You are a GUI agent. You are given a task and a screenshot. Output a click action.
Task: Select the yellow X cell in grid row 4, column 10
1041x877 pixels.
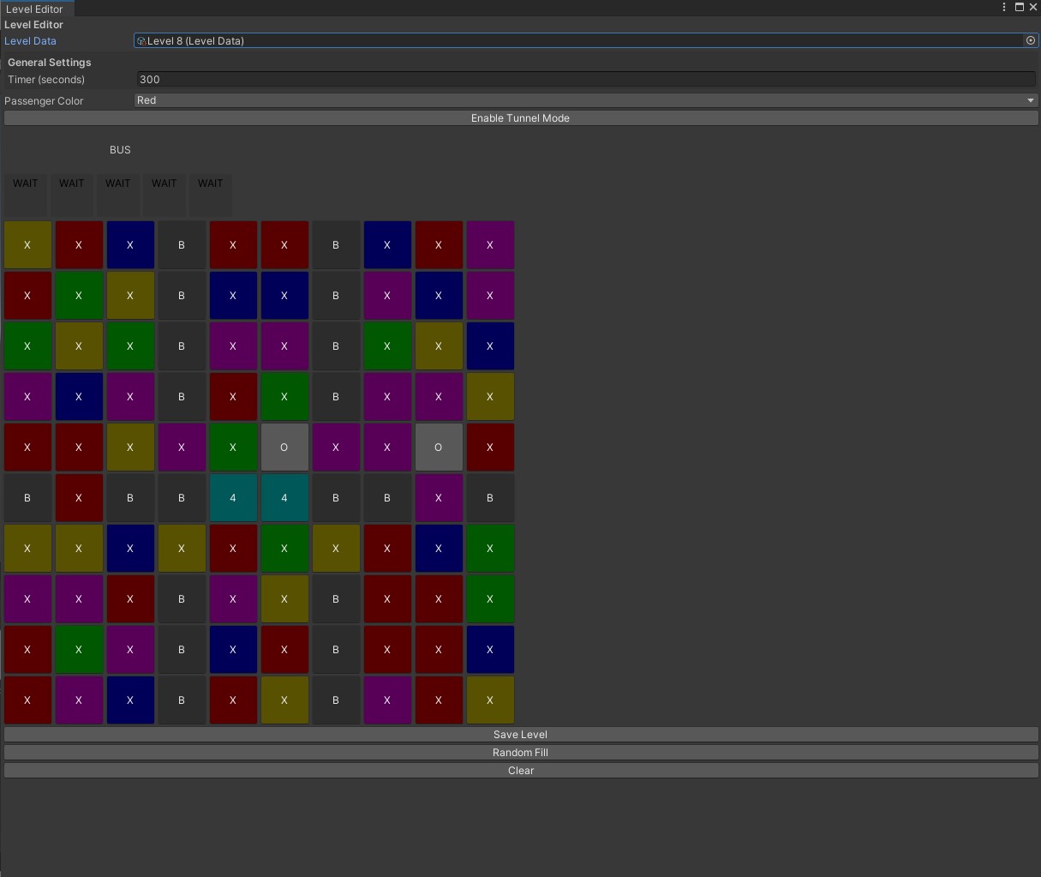[x=490, y=397]
